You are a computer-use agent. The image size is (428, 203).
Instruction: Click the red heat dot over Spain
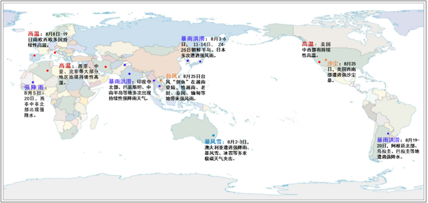35,56
